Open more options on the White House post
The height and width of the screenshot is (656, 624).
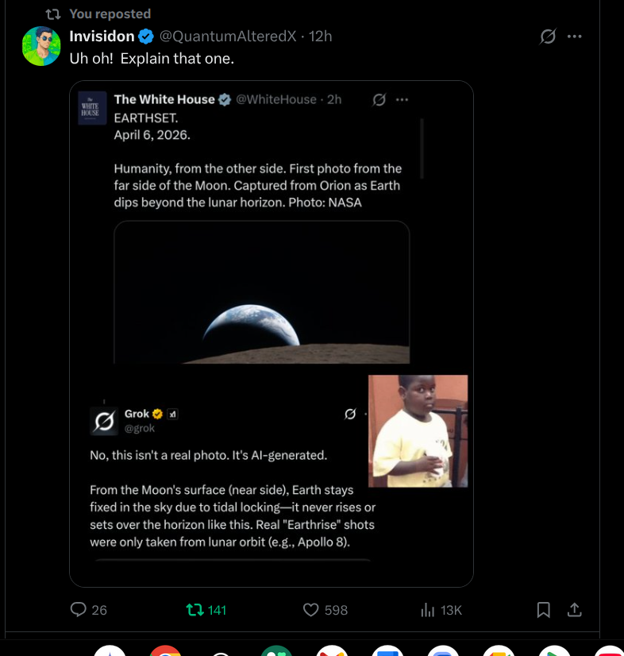click(x=402, y=99)
